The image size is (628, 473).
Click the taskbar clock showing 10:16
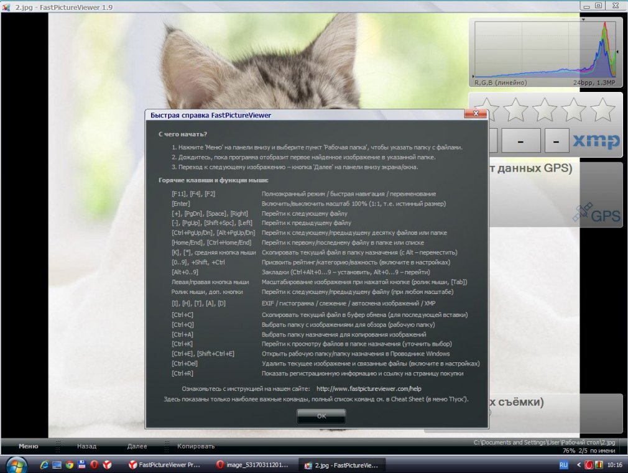coord(614,465)
